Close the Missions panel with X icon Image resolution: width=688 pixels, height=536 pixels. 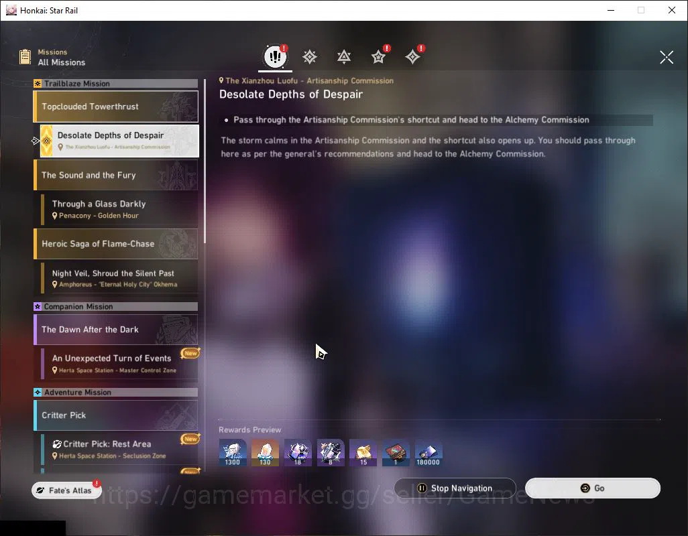[x=667, y=57]
